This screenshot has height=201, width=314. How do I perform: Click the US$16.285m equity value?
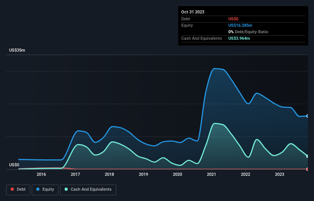(x=240, y=25)
